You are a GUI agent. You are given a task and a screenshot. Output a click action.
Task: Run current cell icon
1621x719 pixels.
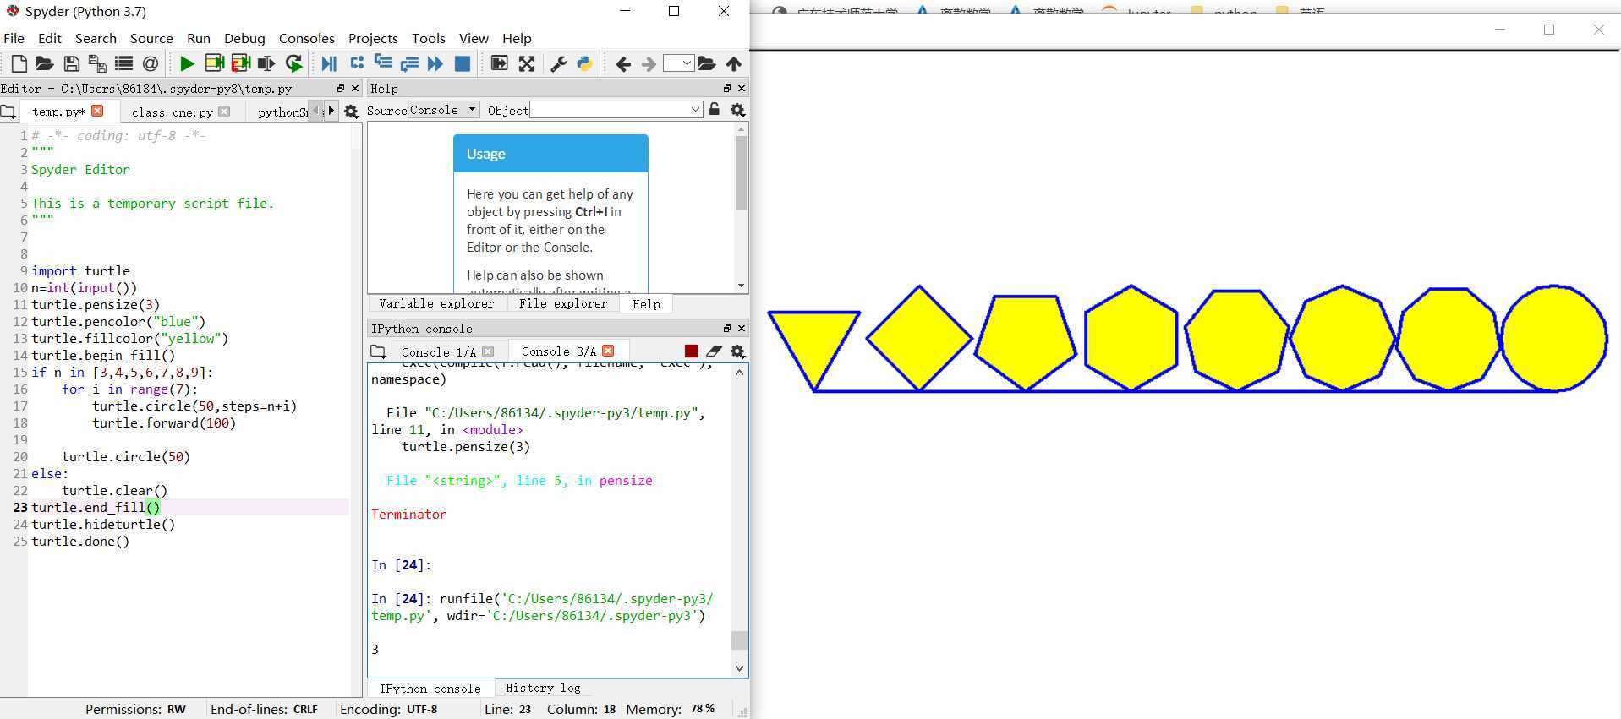[x=214, y=63]
